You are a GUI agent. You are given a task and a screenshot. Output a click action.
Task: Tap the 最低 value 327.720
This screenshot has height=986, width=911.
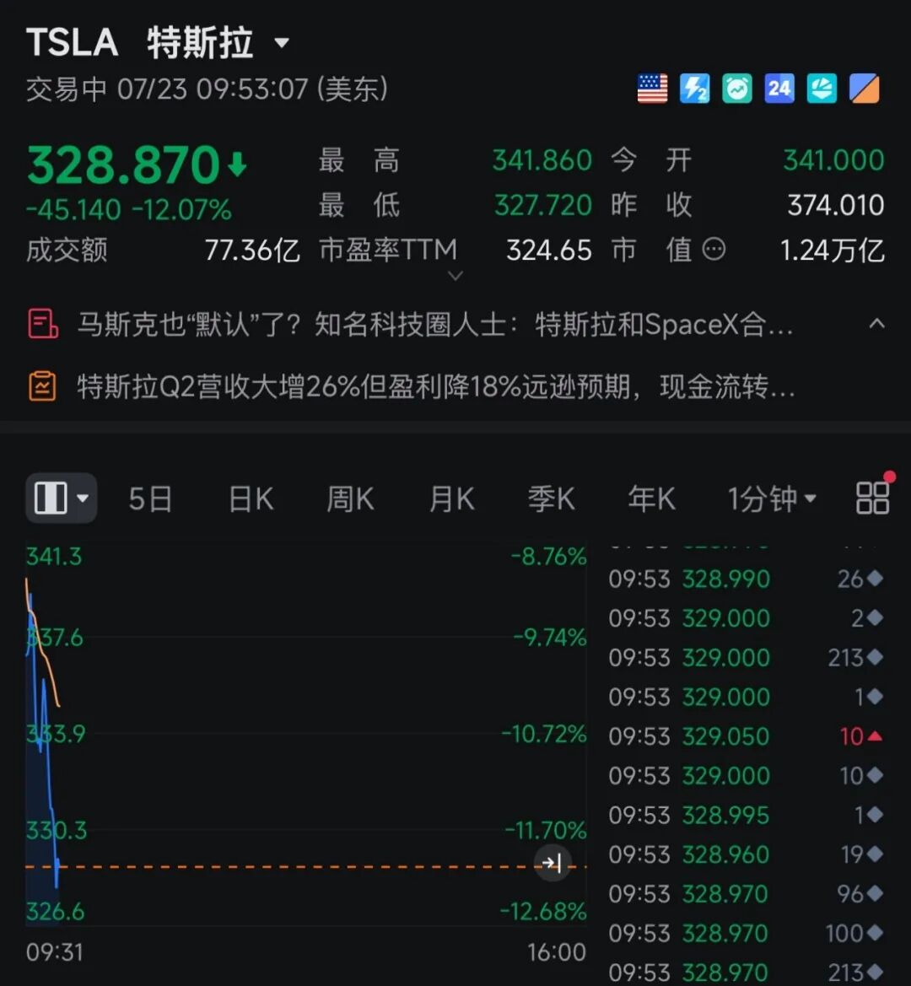(543, 205)
